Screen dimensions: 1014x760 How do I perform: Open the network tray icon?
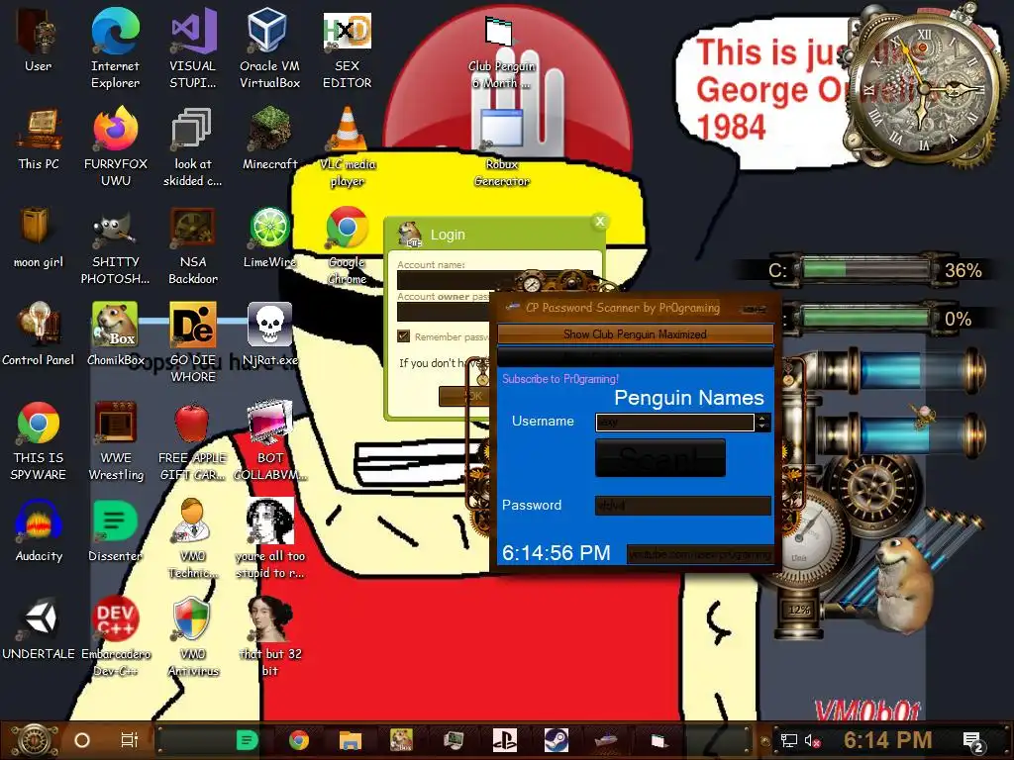coord(788,741)
